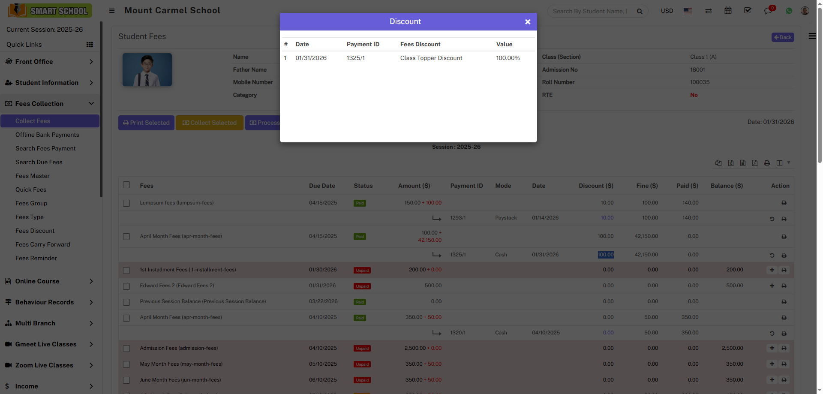Click the student search input field

tap(589, 11)
